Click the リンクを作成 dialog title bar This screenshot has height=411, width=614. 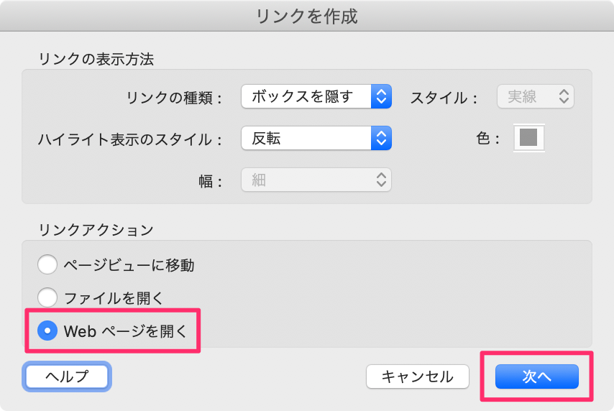(x=307, y=16)
